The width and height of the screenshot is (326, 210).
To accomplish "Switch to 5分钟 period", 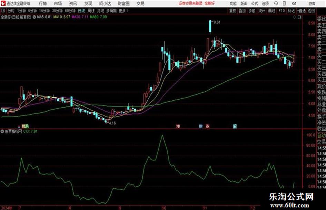I will [32, 11].
